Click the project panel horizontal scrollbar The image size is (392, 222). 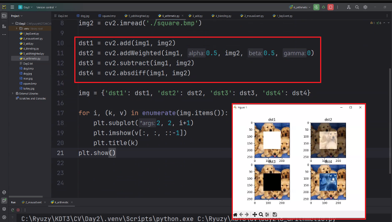26,197
